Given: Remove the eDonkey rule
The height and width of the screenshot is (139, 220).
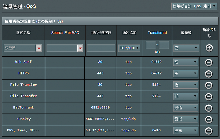Looking at the screenshot, I should coord(209,119).
